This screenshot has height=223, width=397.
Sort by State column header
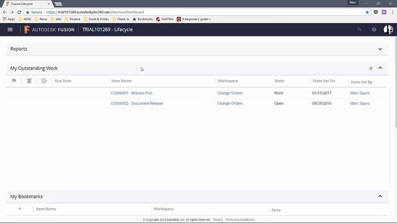coord(279,81)
